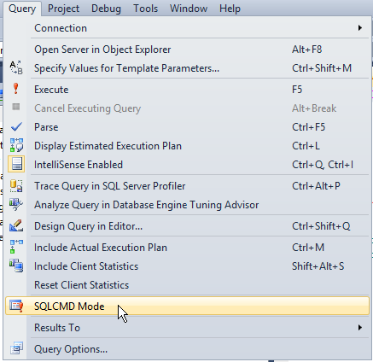Screen dimensions: 373x362
Task: Choose Reset Client Statistics
Action: [x=187, y=285]
